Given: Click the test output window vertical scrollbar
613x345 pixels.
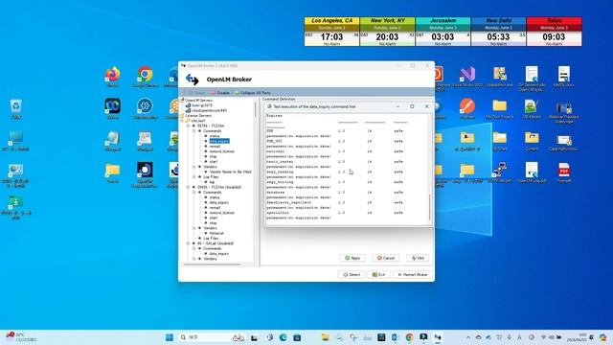Looking at the screenshot, I should 429,207.
